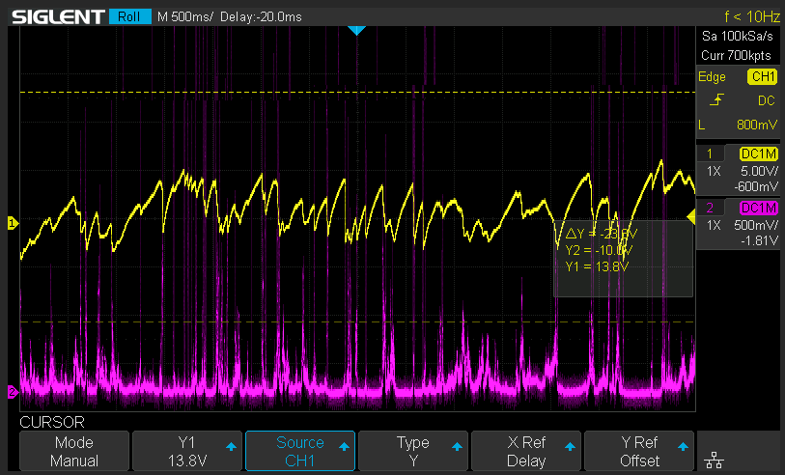Screen dimensions: 785x475
Task: Click the blue arrow on X Ref softkey
Action: coord(571,446)
